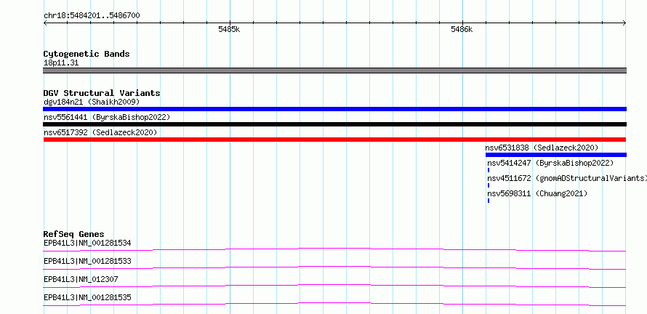
Task: Click the right arrow end of the ruler
Action: point(624,23)
